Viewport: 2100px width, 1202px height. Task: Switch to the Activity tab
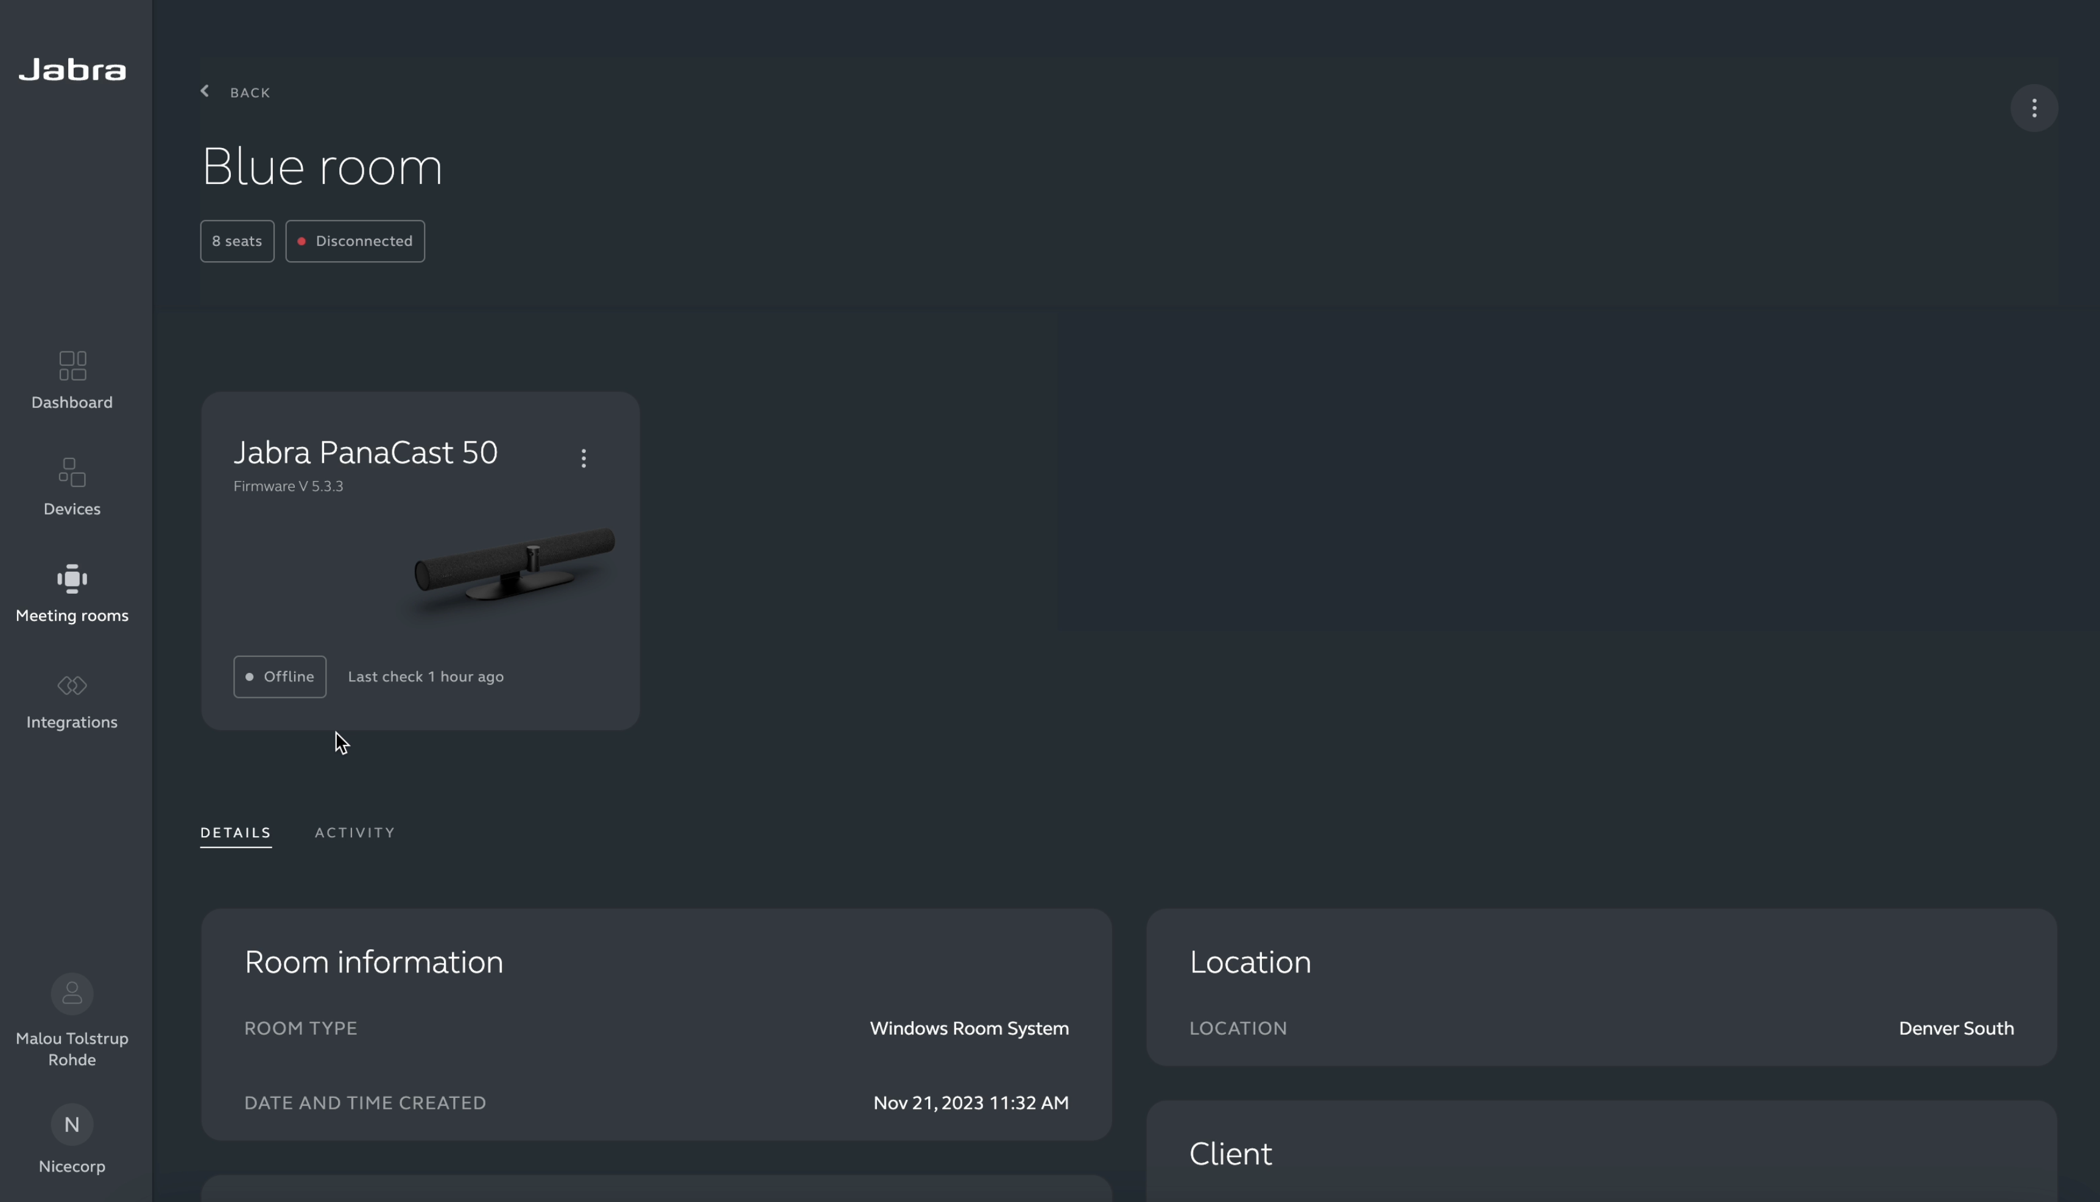[x=355, y=832]
